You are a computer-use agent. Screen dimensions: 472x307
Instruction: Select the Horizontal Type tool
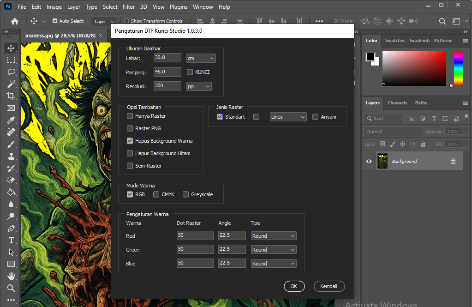click(11, 240)
